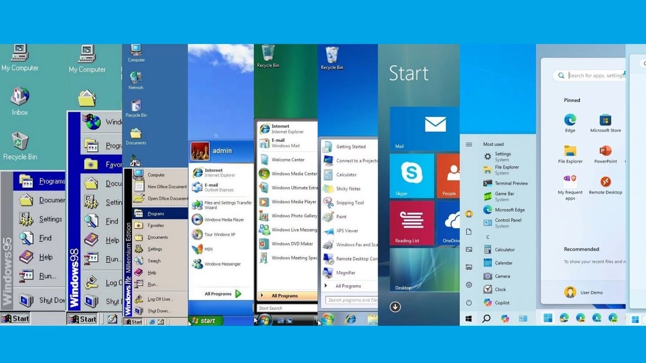Viewport: 646px width, 363px height.
Task: Open Skype tile on Windows 8 Start
Action: tap(412, 176)
